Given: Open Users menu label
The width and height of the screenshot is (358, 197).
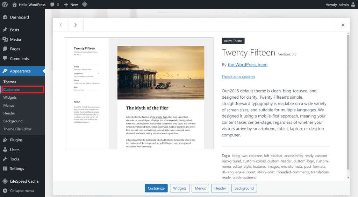Looking at the screenshot, I should (15, 150).
